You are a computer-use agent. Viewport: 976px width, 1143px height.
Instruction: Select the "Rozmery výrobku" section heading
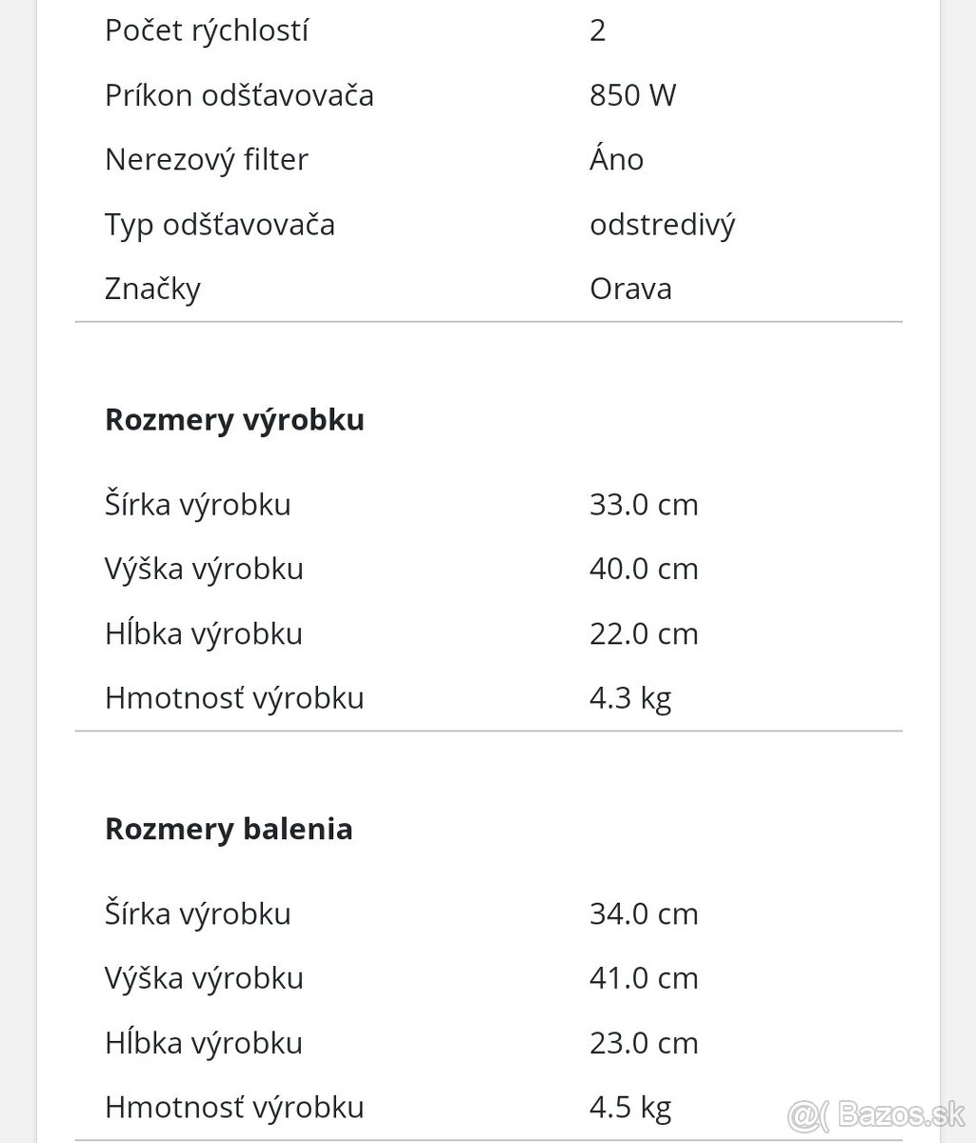(x=234, y=419)
